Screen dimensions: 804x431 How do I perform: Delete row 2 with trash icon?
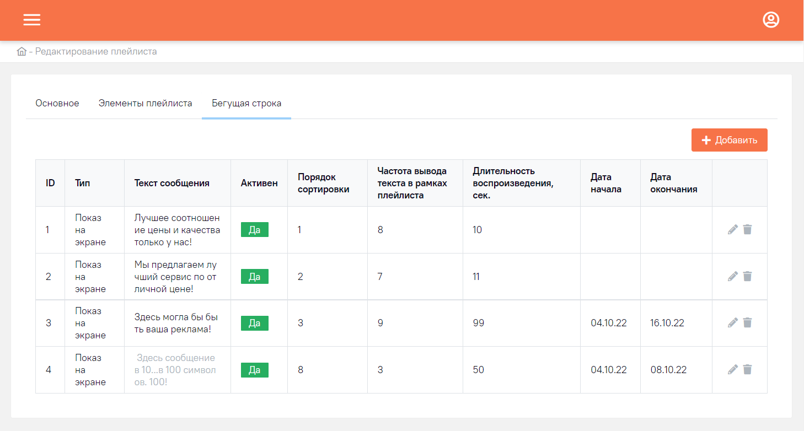747,276
